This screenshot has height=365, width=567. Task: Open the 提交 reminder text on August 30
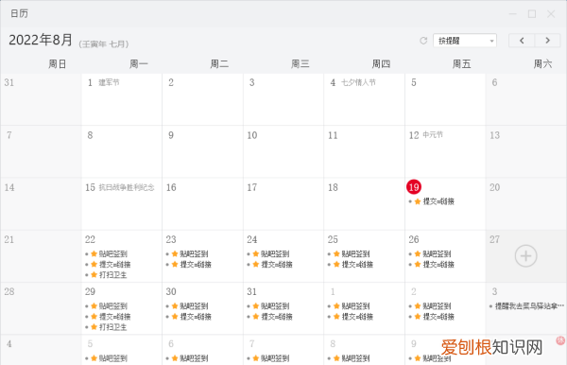pyautogui.click(x=196, y=317)
